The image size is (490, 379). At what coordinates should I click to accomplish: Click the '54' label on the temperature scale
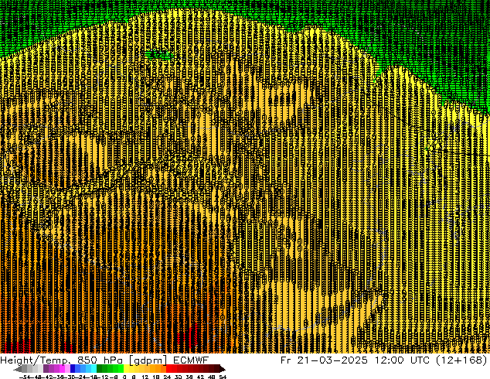coord(223,377)
